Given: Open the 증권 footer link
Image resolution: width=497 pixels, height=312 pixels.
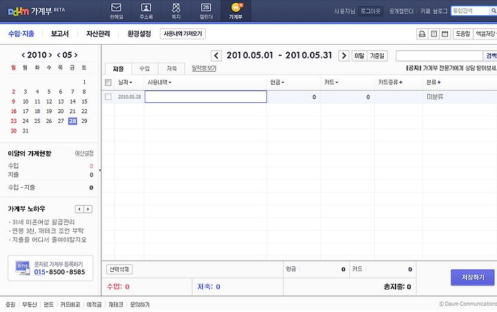Looking at the screenshot, I should 10,304.
